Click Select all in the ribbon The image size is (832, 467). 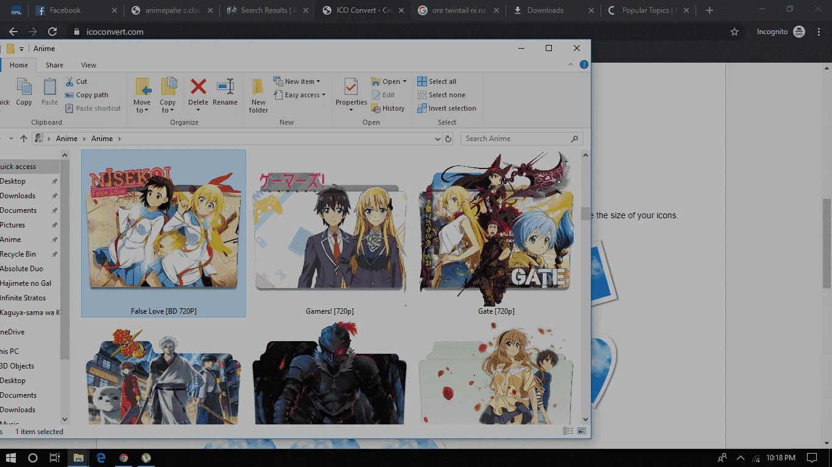[437, 81]
